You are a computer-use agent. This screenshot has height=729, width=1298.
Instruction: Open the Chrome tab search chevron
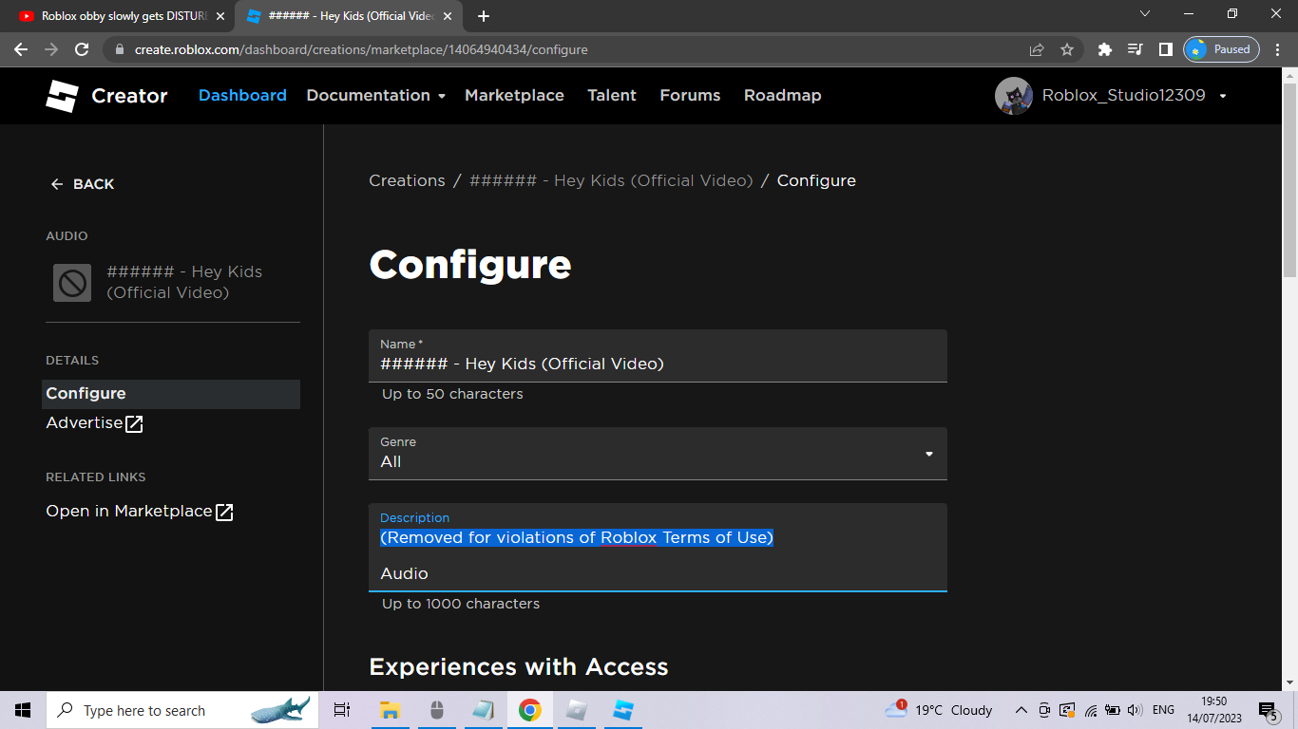click(1145, 14)
